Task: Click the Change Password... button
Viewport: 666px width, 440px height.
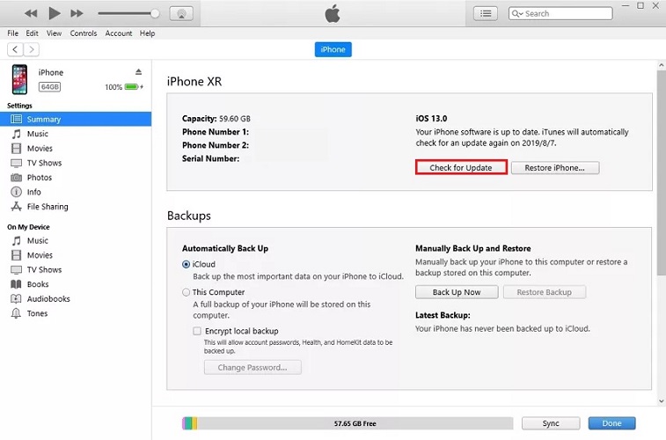Action: 252,368
